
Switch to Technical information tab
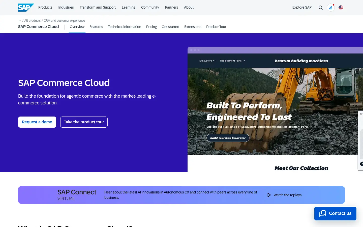(125, 27)
